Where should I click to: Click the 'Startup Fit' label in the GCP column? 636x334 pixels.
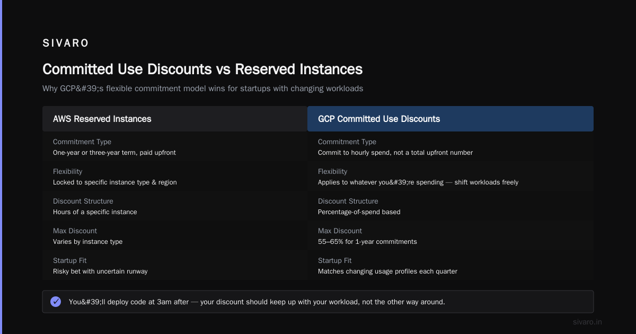(335, 261)
